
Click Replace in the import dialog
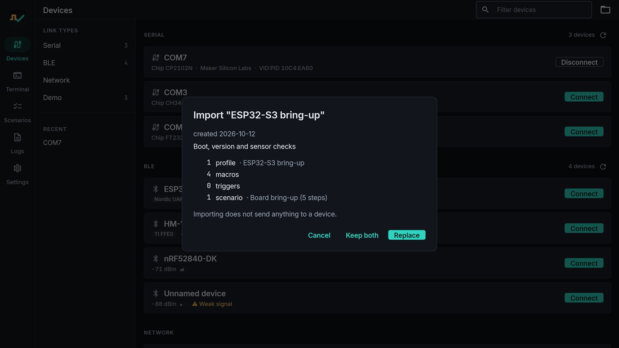[407, 235]
